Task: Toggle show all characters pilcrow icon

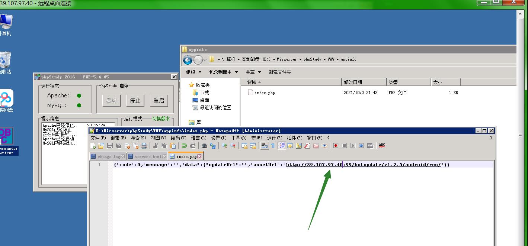Action: pos(273,146)
